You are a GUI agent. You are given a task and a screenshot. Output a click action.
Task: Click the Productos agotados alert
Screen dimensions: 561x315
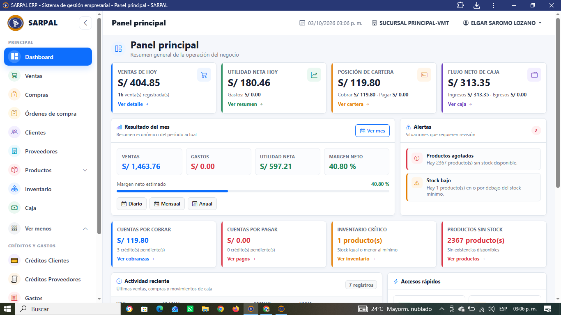(x=473, y=159)
